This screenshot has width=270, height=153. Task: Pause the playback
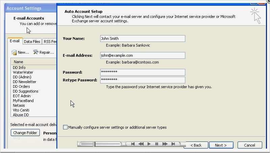[157, 144]
